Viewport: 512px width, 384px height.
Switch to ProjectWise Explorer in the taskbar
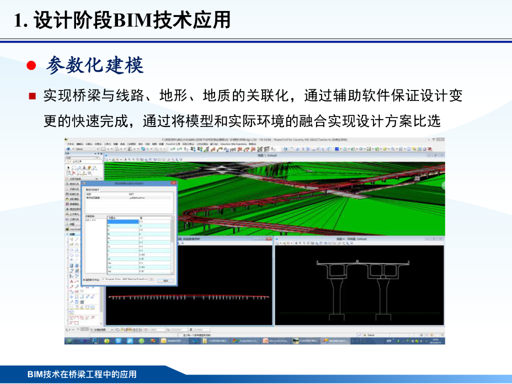pyautogui.click(x=245, y=341)
